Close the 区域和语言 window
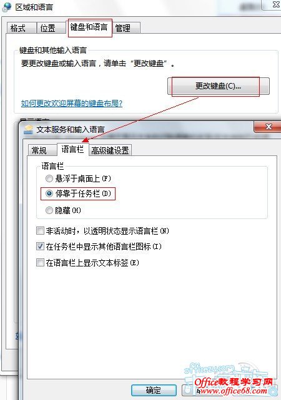Image resolution: width=281 pixels, height=400 pixels. click(x=275, y=4)
